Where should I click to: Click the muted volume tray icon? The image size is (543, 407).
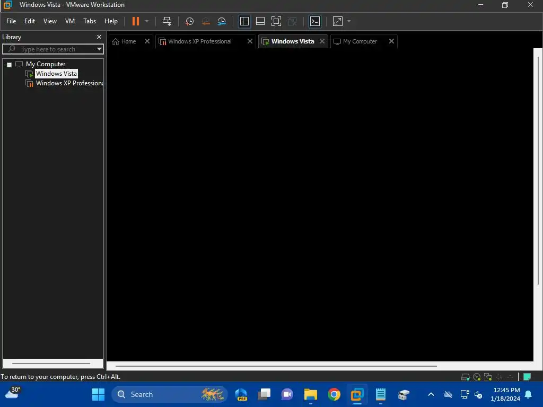[478, 394]
